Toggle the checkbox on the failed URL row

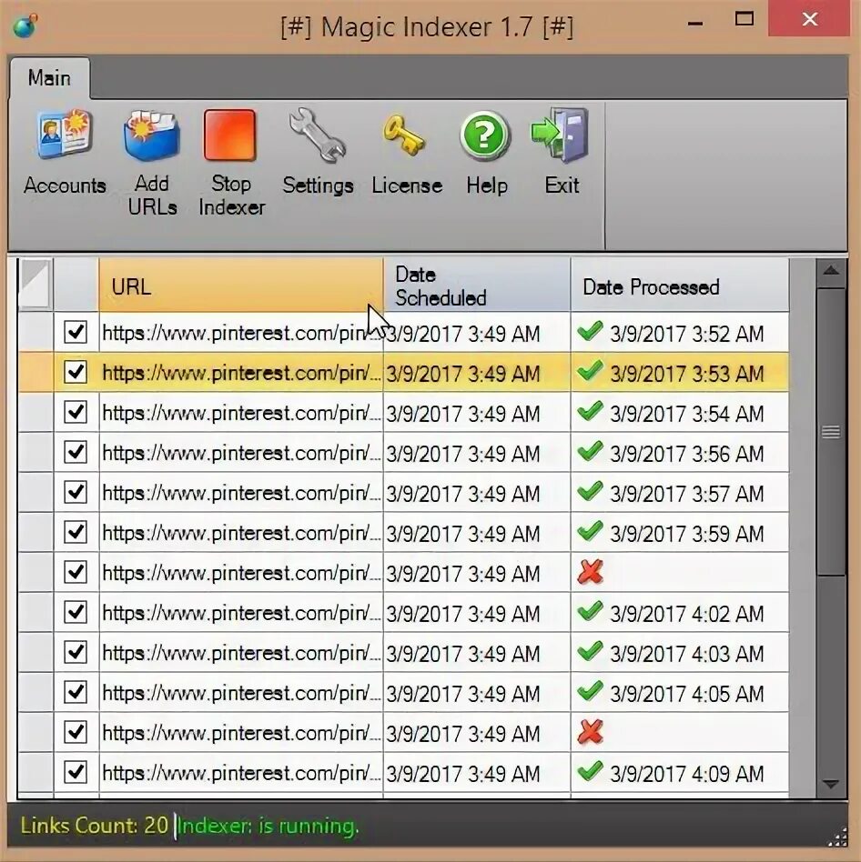[76, 572]
